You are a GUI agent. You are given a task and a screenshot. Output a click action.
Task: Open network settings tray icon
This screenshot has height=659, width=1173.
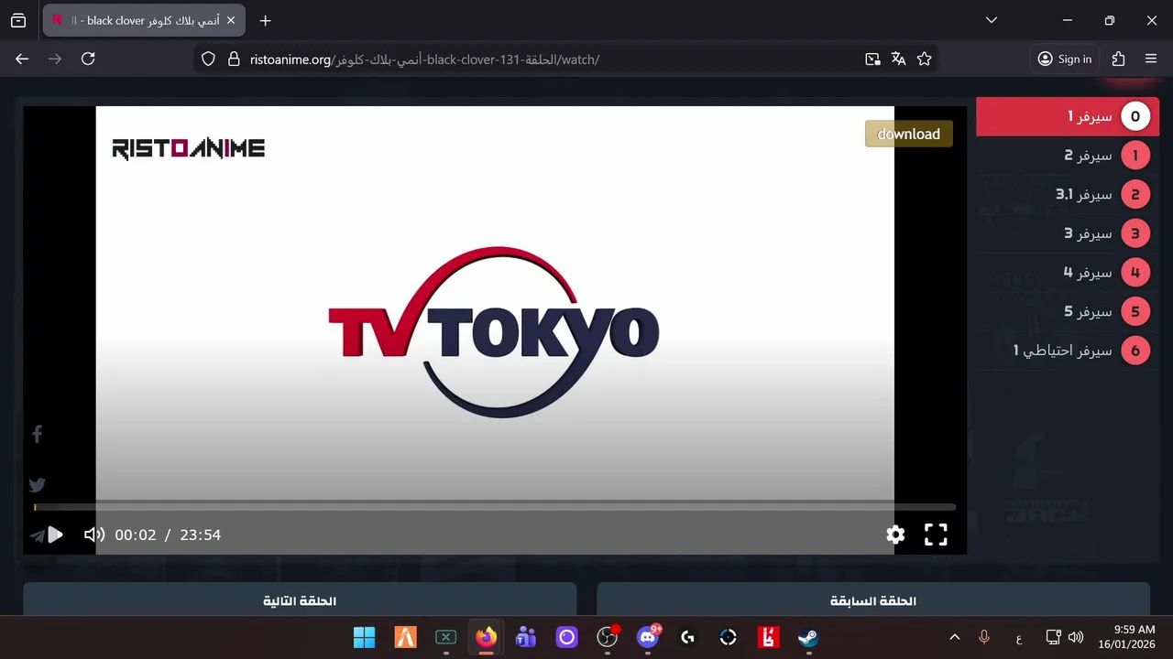(x=1054, y=637)
